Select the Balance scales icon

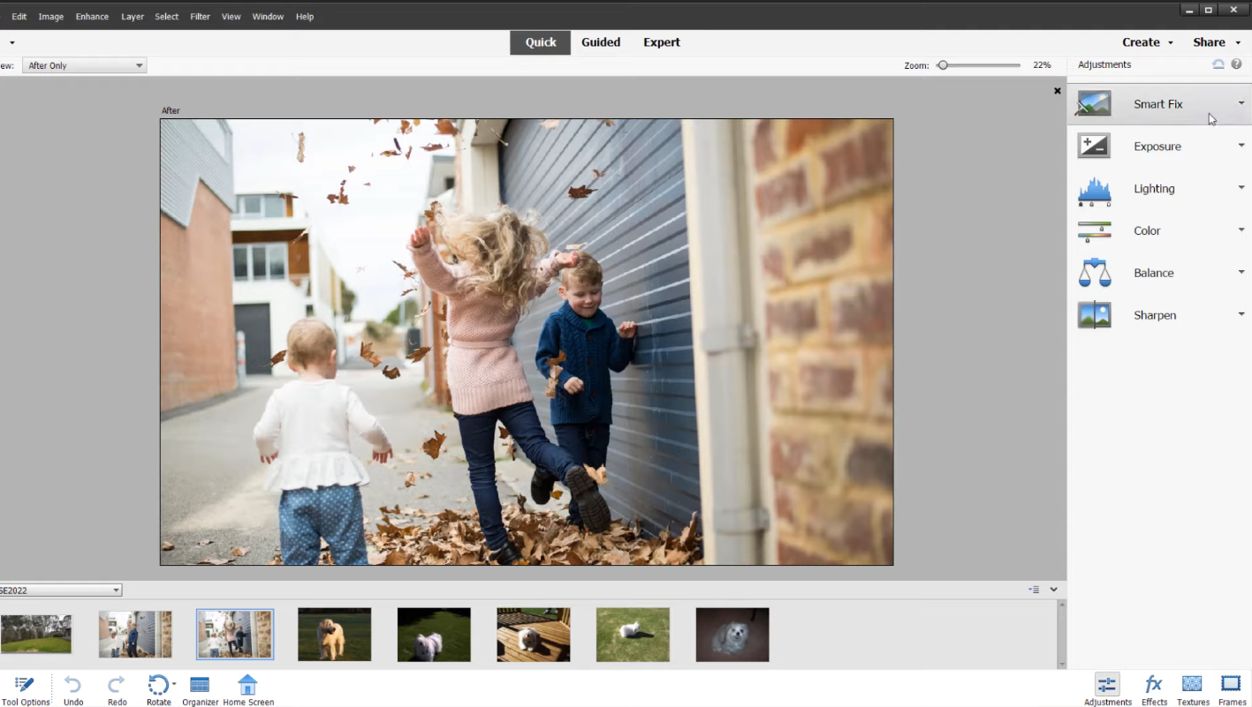click(1094, 273)
